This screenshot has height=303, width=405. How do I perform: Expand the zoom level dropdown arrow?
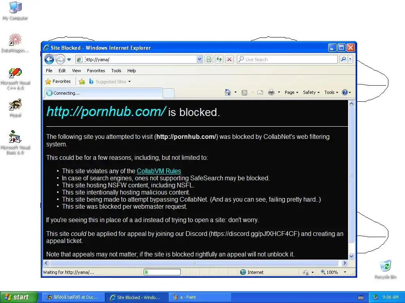click(345, 272)
